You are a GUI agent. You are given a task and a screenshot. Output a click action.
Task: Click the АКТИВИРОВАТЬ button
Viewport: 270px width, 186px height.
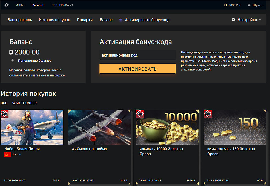(x=138, y=69)
